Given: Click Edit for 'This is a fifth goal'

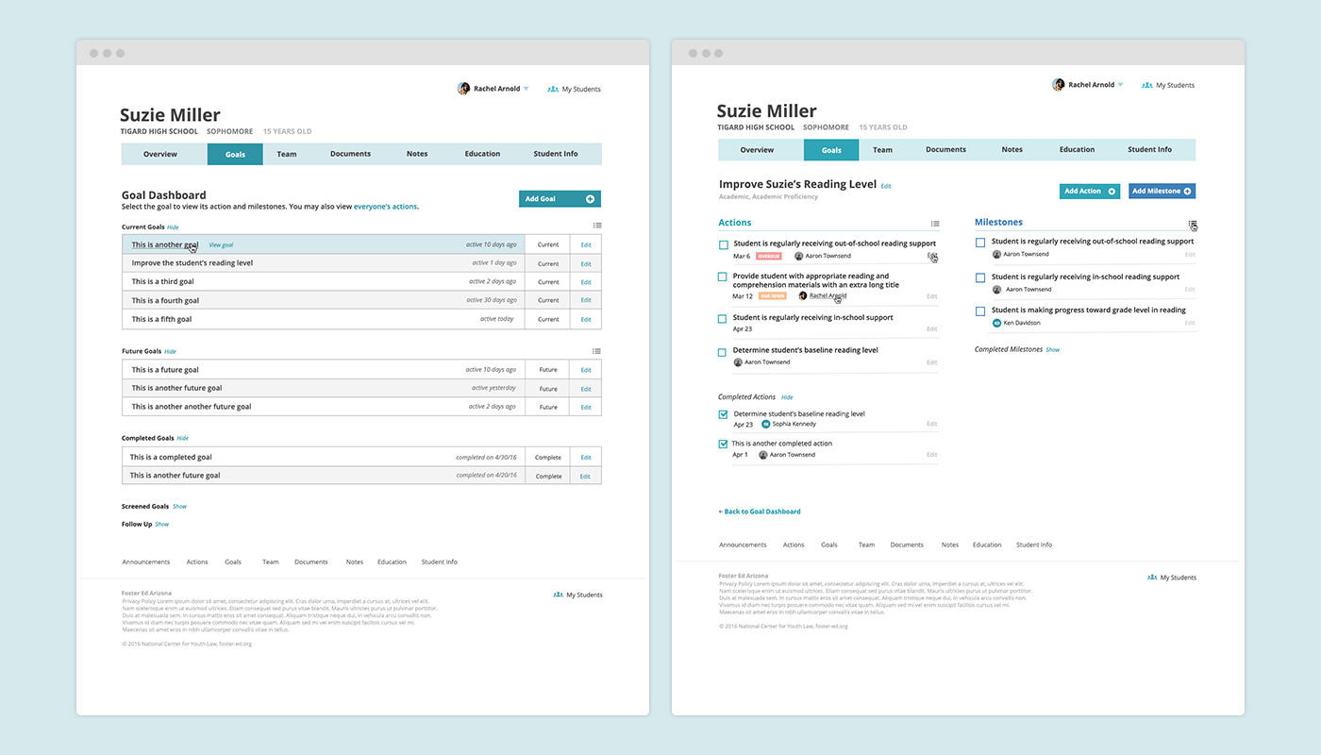Looking at the screenshot, I should (586, 320).
